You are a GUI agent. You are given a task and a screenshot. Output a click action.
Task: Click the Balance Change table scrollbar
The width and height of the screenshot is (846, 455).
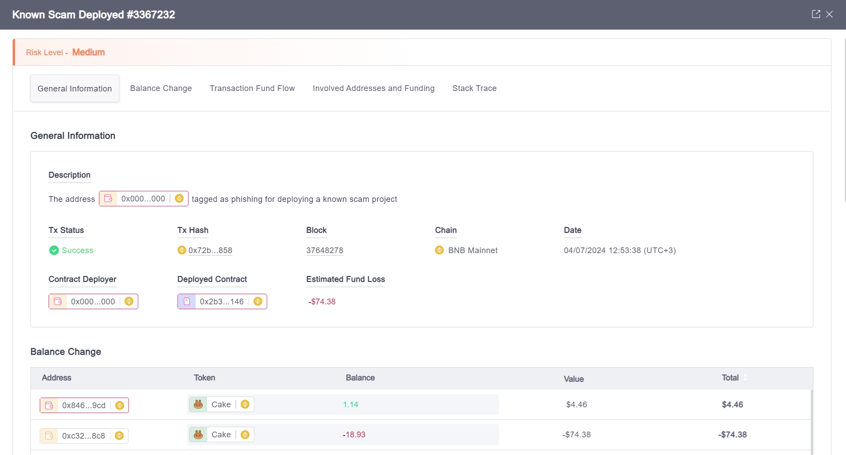[811, 420]
